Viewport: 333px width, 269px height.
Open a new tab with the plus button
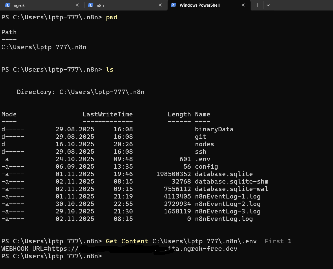point(257,5)
